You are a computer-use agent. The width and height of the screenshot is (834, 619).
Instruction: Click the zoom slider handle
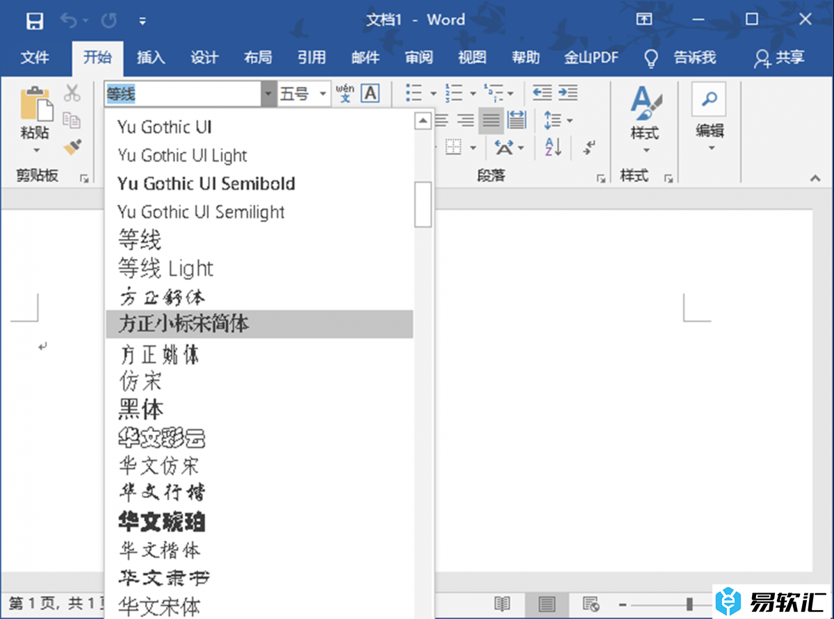pos(689,604)
